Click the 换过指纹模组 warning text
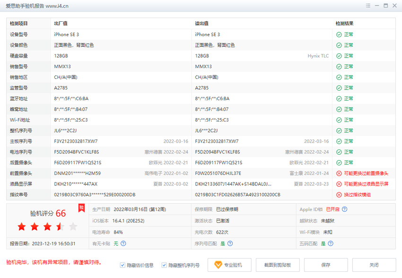This screenshot has height=278, width=402. click(x=358, y=195)
